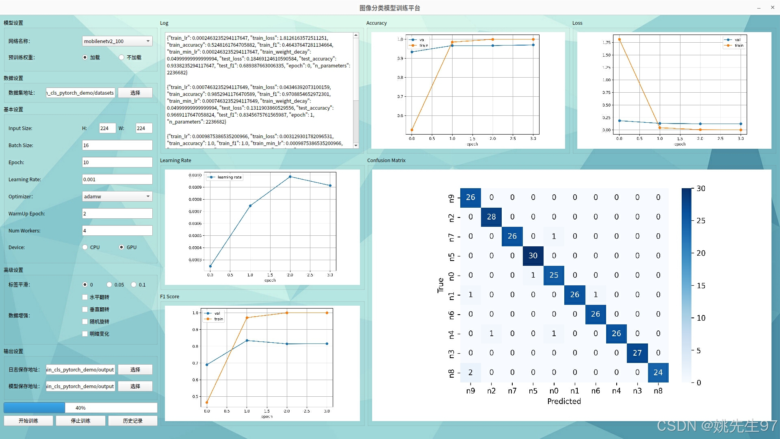Open the 历史记录 history button

click(x=132, y=421)
